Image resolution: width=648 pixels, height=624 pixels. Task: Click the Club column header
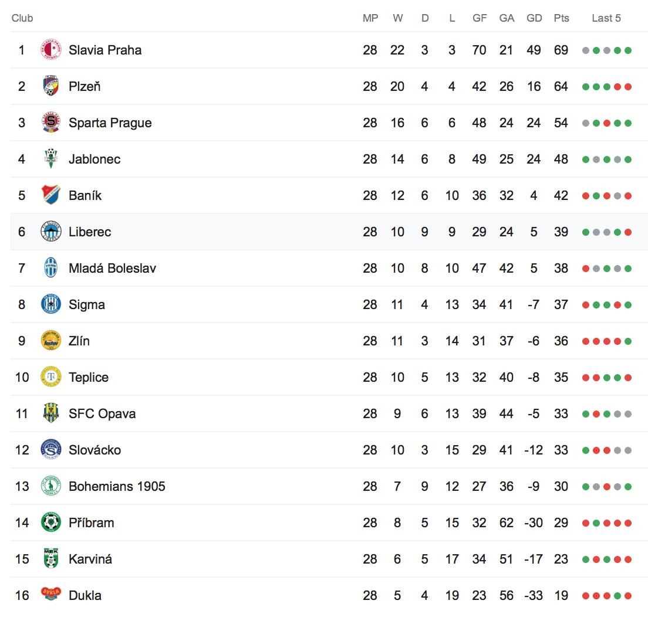click(x=22, y=18)
